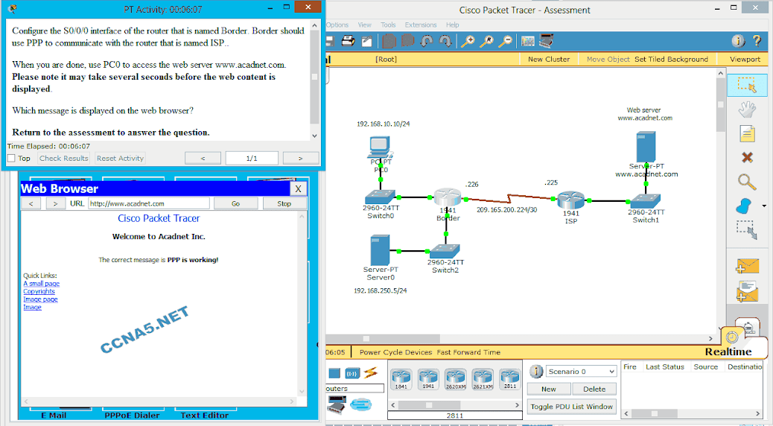Screen dimensions: 773x426
Task: Click the Go button in Web Browser
Action: pyautogui.click(x=235, y=203)
